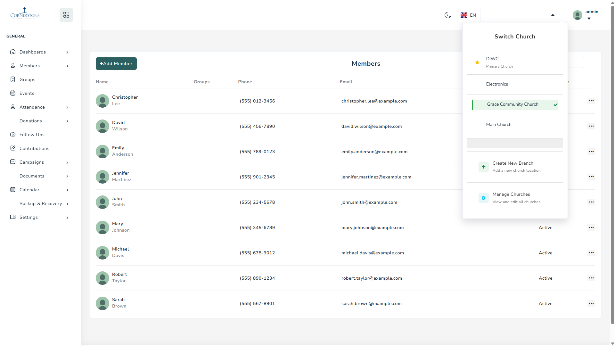615x346 pixels.
Task: Open the EN language selector
Action: tap(468, 15)
